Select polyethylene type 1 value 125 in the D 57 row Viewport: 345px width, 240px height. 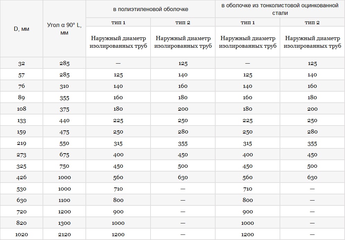[x=118, y=75]
